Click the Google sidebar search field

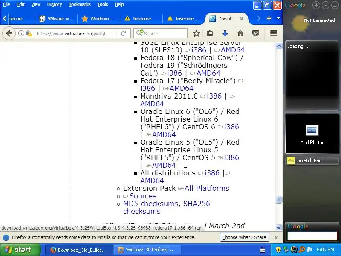pyautogui.click(x=312, y=236)
